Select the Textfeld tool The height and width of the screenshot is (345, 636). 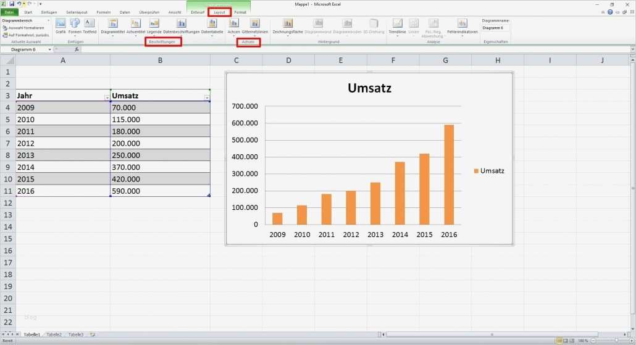tap(90, 26)
